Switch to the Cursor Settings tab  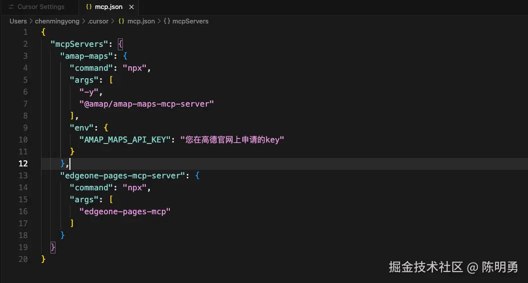point(36,6)
